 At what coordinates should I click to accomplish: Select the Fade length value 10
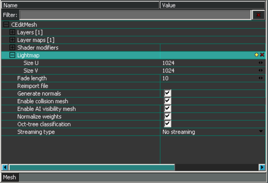165,78
